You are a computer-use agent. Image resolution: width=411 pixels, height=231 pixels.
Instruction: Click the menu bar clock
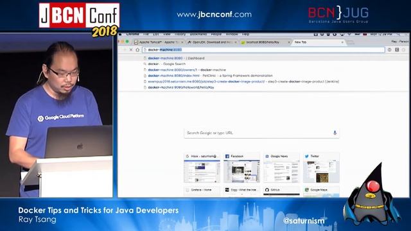point(381,34)
